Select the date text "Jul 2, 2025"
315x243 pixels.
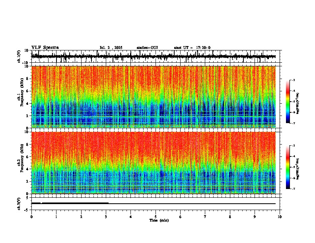(x=111, y=48)
